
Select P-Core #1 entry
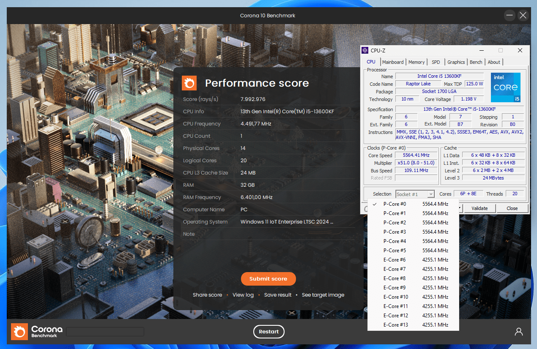pos(413,213)
